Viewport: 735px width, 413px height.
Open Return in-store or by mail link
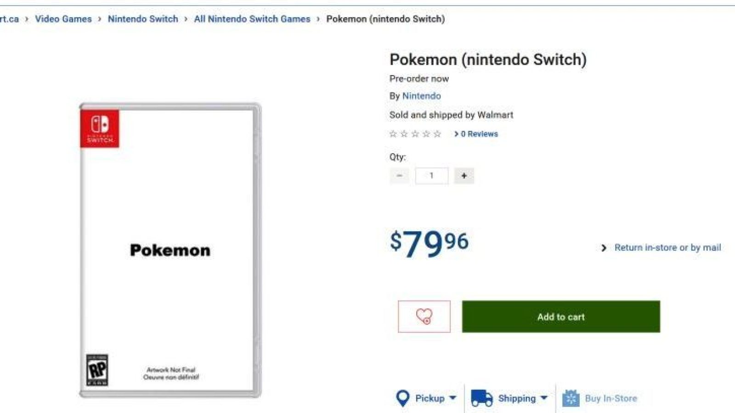pyautogui.click(x=667, y=248)
